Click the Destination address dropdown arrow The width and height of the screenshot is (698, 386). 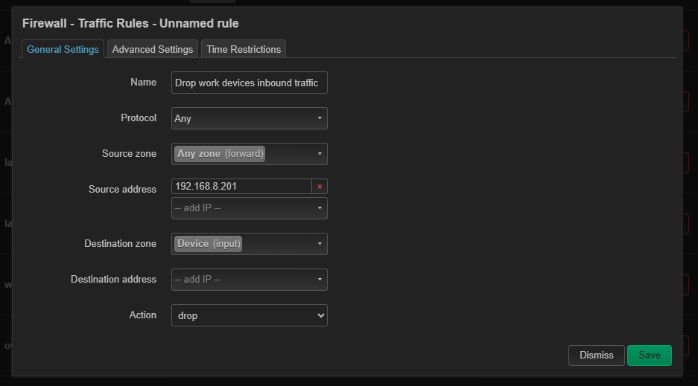(320, 280)
